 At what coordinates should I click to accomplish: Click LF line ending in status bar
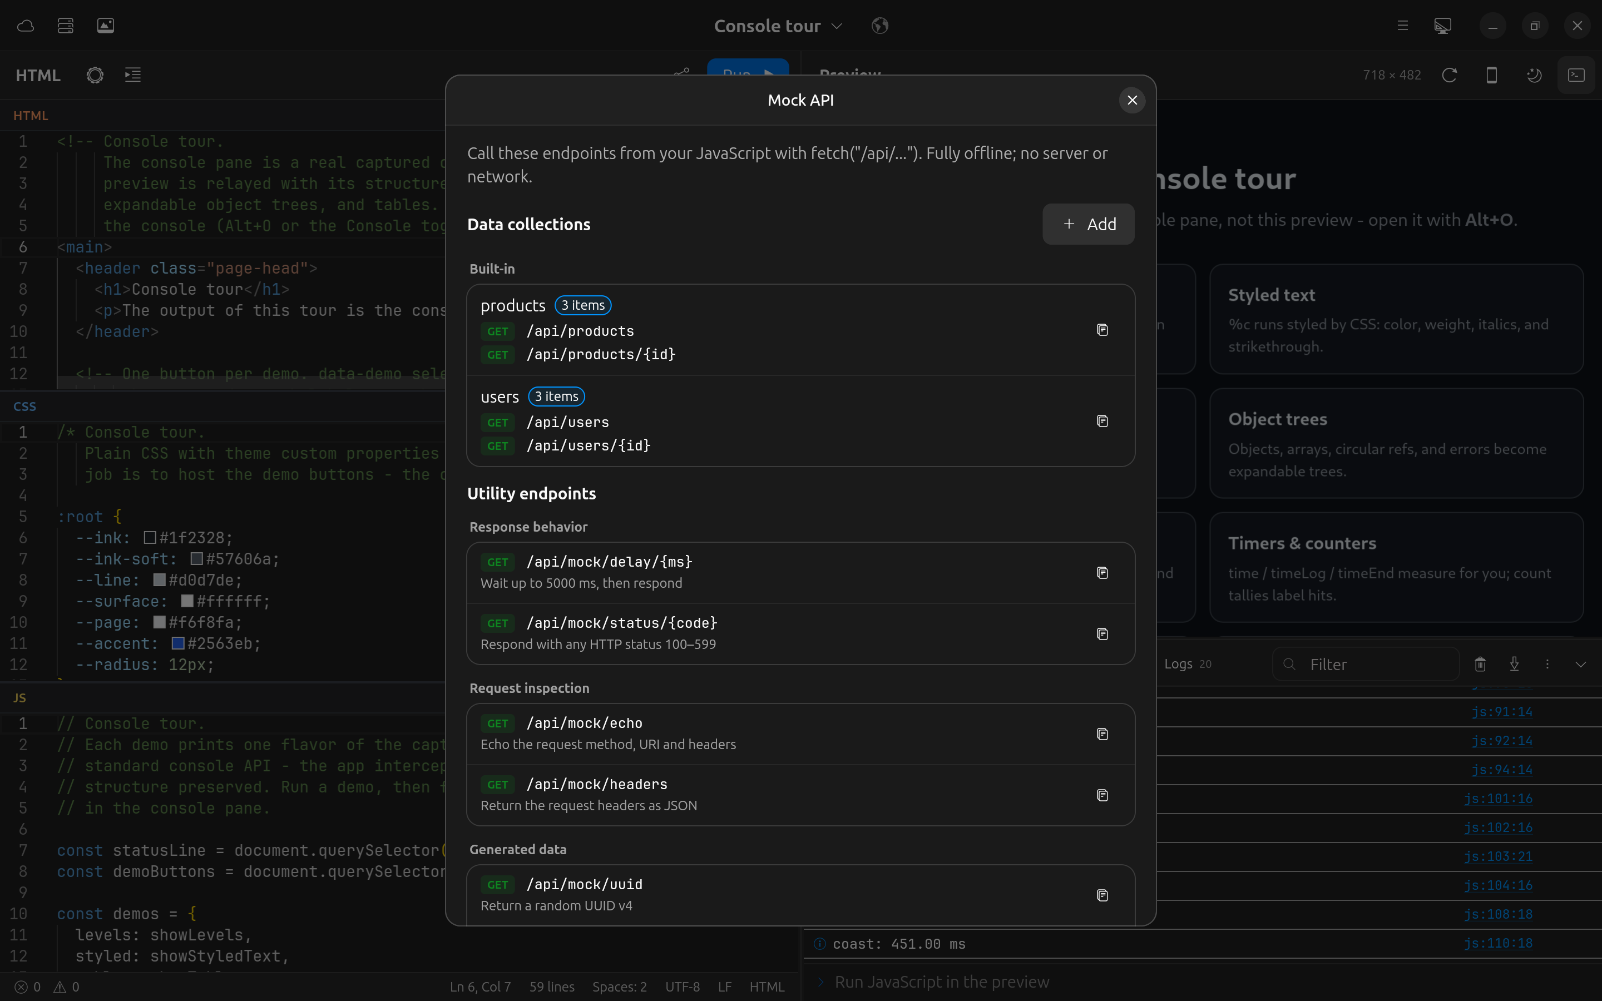point(725,987)
